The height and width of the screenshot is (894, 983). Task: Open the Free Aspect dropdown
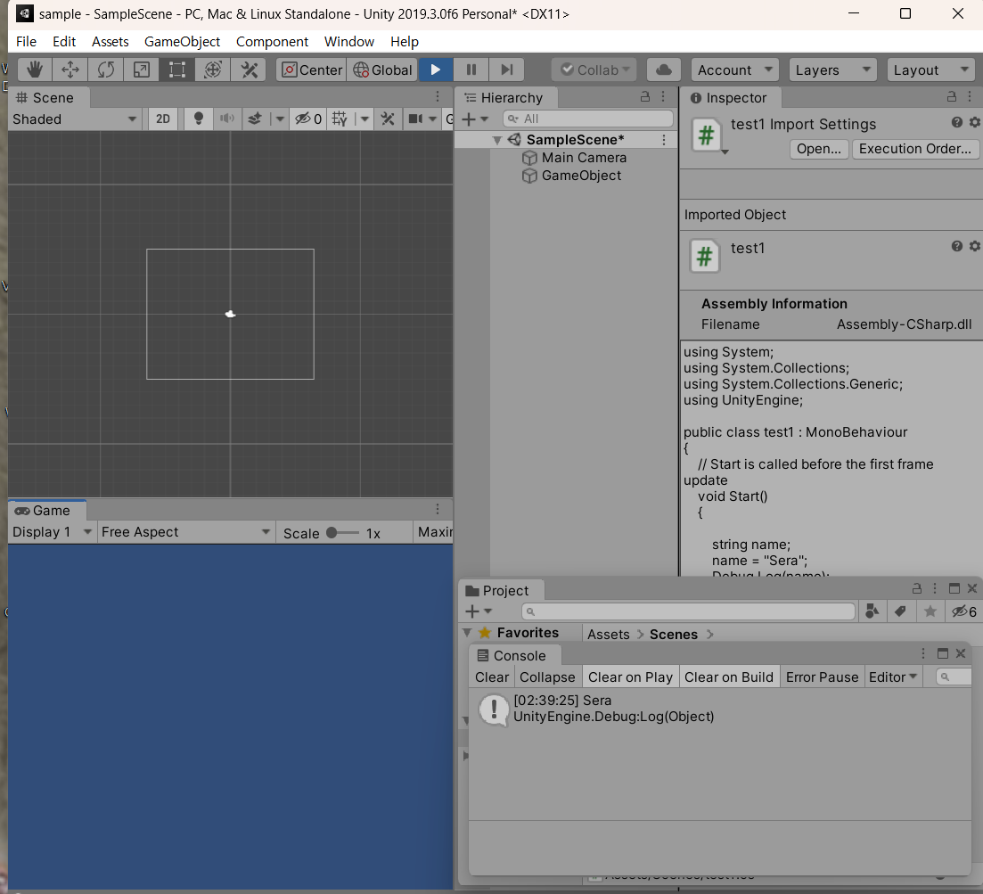click(x=185, y=531)
